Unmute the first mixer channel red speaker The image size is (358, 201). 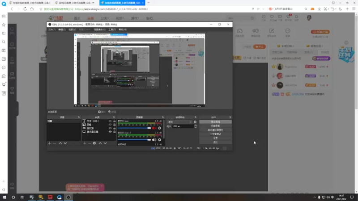154,128
